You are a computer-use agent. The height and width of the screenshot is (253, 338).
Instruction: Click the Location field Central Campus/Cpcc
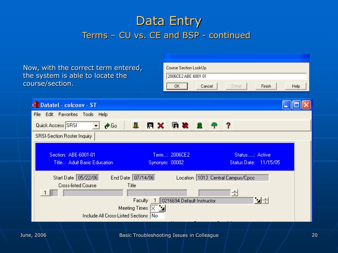point(232,178)
